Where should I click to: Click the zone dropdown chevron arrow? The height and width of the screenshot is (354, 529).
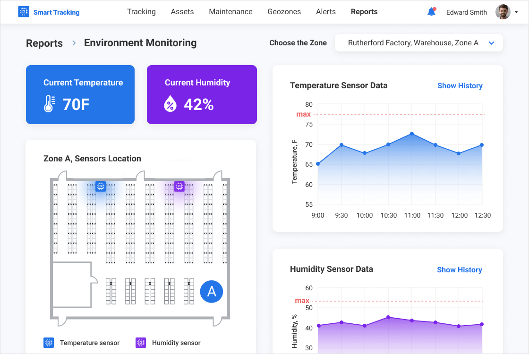click(x=491, y=43)
